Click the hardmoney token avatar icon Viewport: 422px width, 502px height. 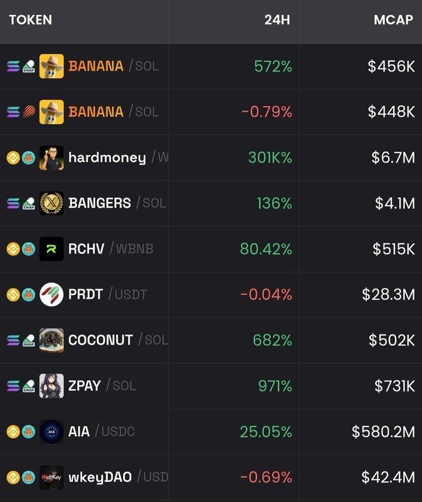click(51, 158)
